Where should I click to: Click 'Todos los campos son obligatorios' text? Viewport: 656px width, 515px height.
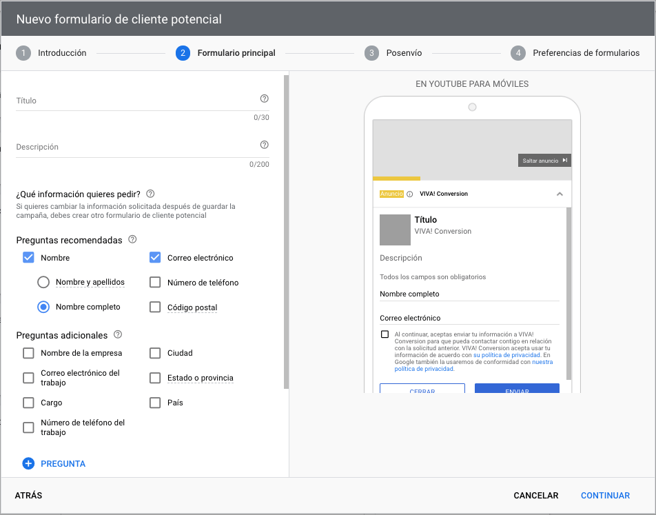click(x=433, y=276)
